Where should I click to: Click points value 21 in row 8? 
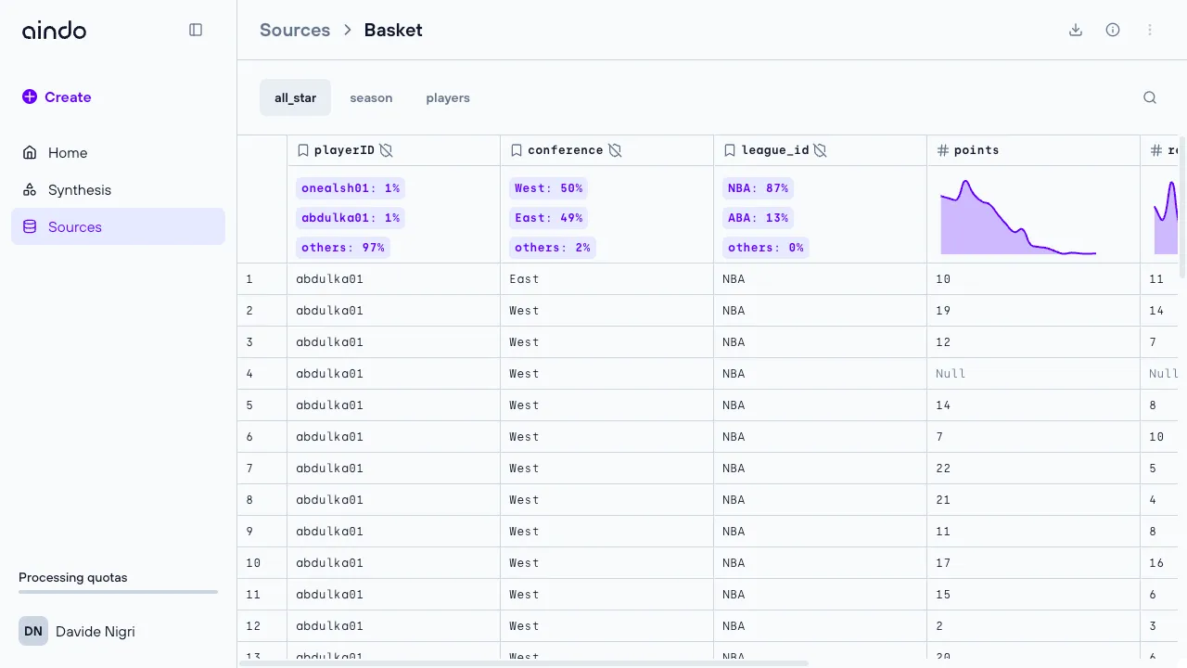pos(1034,500)
